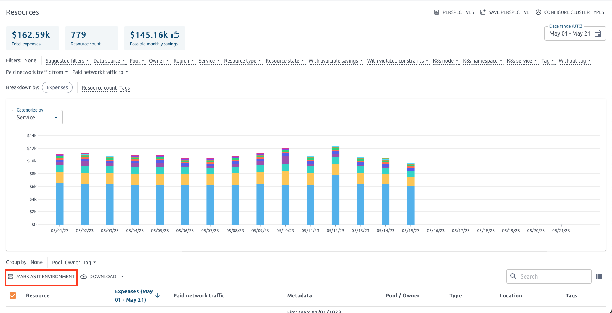Open the Pool filter dropdown
This screenshot has width=612, height=313.
[137, 61]
